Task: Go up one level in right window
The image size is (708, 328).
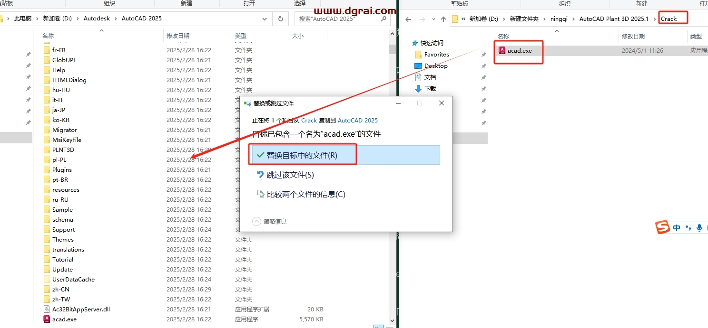Action: point(443,19)
